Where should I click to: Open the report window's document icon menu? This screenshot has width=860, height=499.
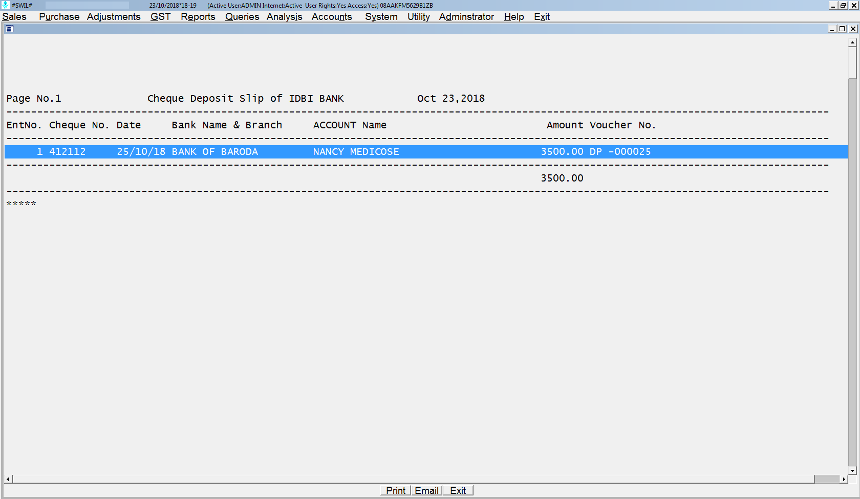pos(9,29)
